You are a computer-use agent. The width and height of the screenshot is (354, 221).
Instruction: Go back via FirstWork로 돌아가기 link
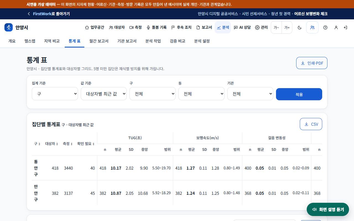48,14
